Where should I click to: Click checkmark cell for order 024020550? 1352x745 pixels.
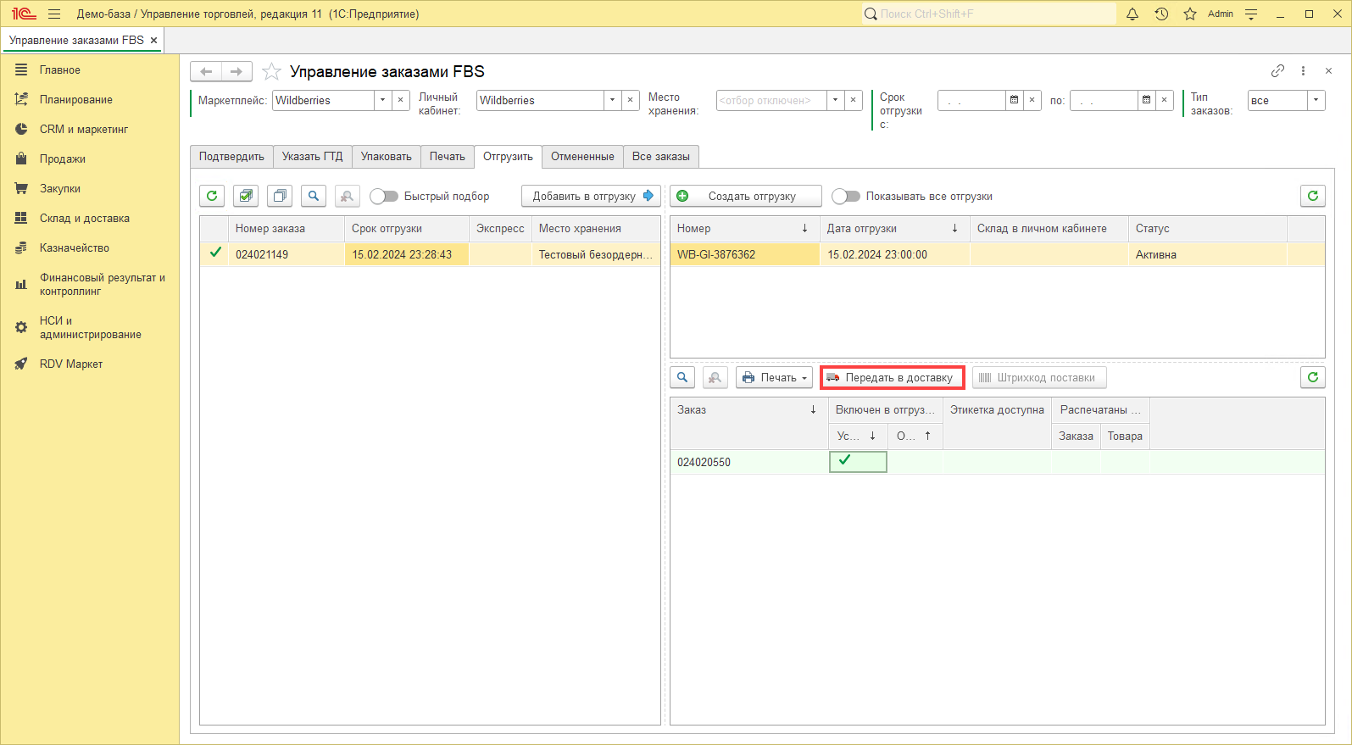(858, 461)
